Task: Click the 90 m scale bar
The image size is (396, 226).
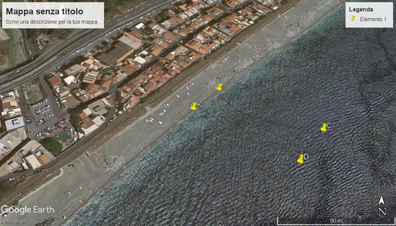Action: (336, 221)
